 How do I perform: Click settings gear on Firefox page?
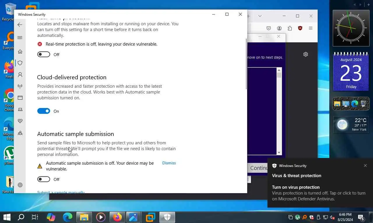tap(306, 54)
